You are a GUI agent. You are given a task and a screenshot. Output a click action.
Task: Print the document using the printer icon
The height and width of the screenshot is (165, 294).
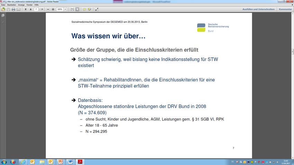point(13,9)
